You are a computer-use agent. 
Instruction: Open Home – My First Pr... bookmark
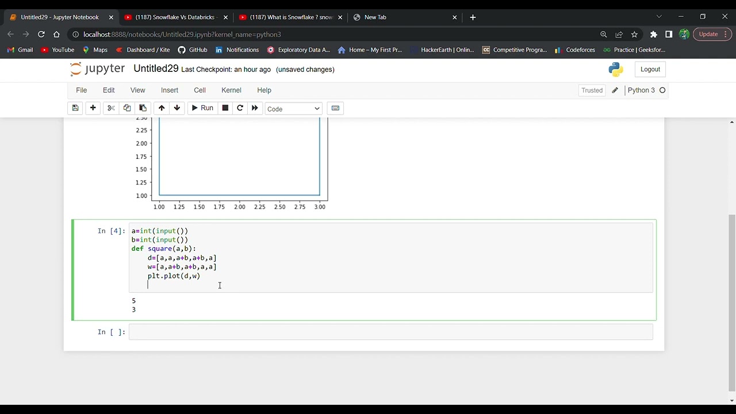[x=370, y=50]
